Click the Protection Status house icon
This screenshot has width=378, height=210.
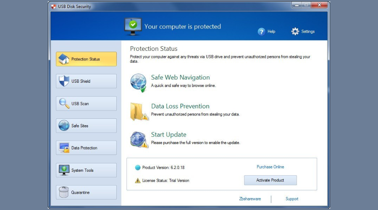tap(64, 59)
